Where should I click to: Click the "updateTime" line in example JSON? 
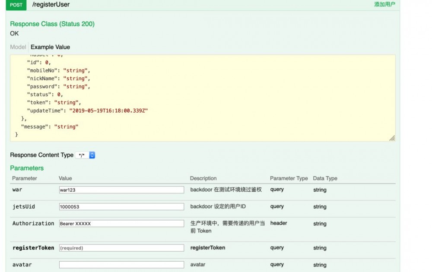pos(87,111)
